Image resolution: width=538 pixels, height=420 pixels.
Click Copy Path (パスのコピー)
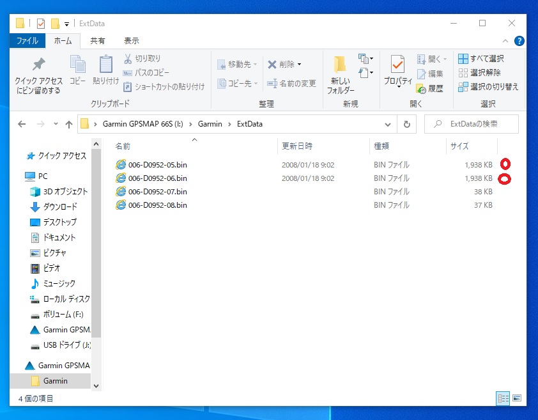click(x=146, y=73)
